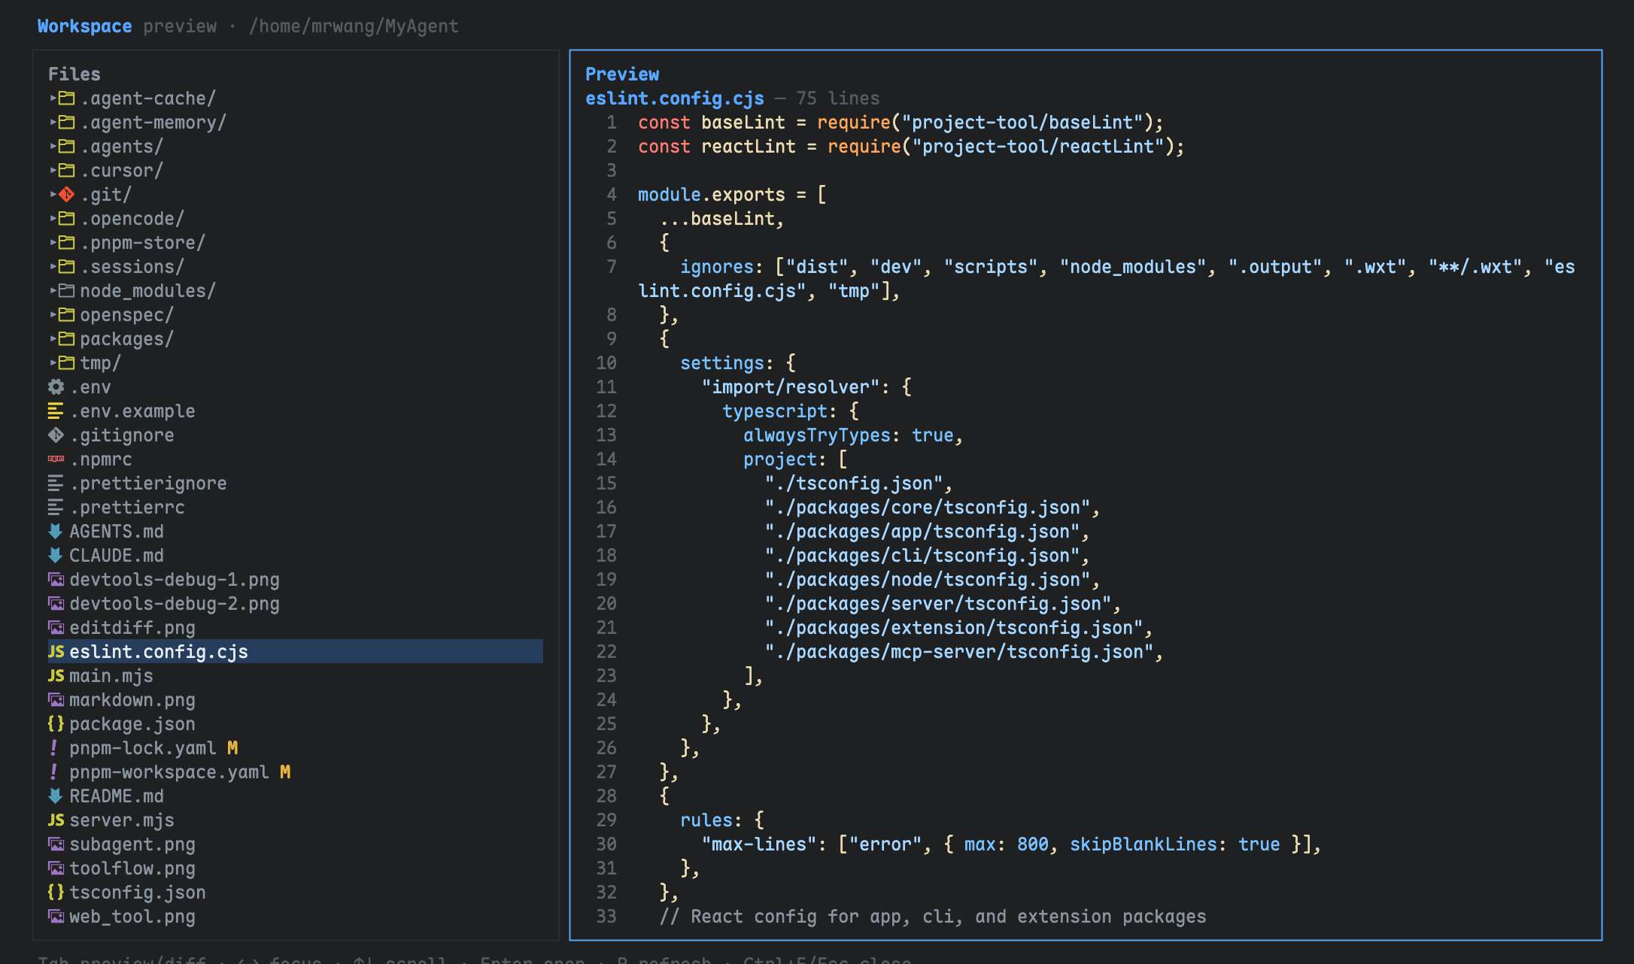The height and width of the screenshot is (964, 1634).
Task: Click the braces icon beside tsconfig.json
Action: [56, 893]
